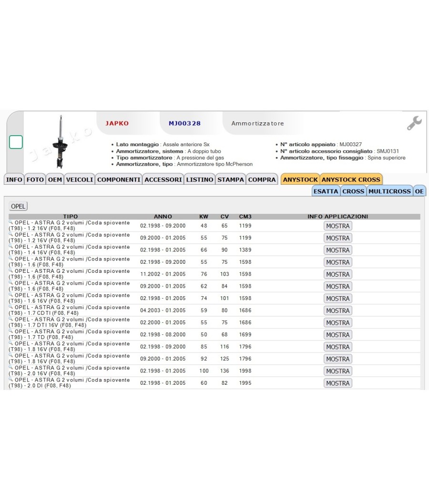Click magnifier icon of 1.7 TD row

point(10,331)
